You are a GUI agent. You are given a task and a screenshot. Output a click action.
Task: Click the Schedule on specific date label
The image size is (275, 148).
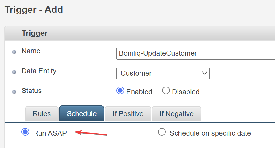(210, 133)
